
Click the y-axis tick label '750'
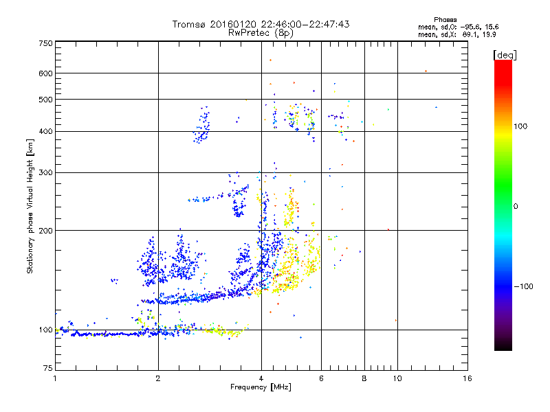(45, 43)
